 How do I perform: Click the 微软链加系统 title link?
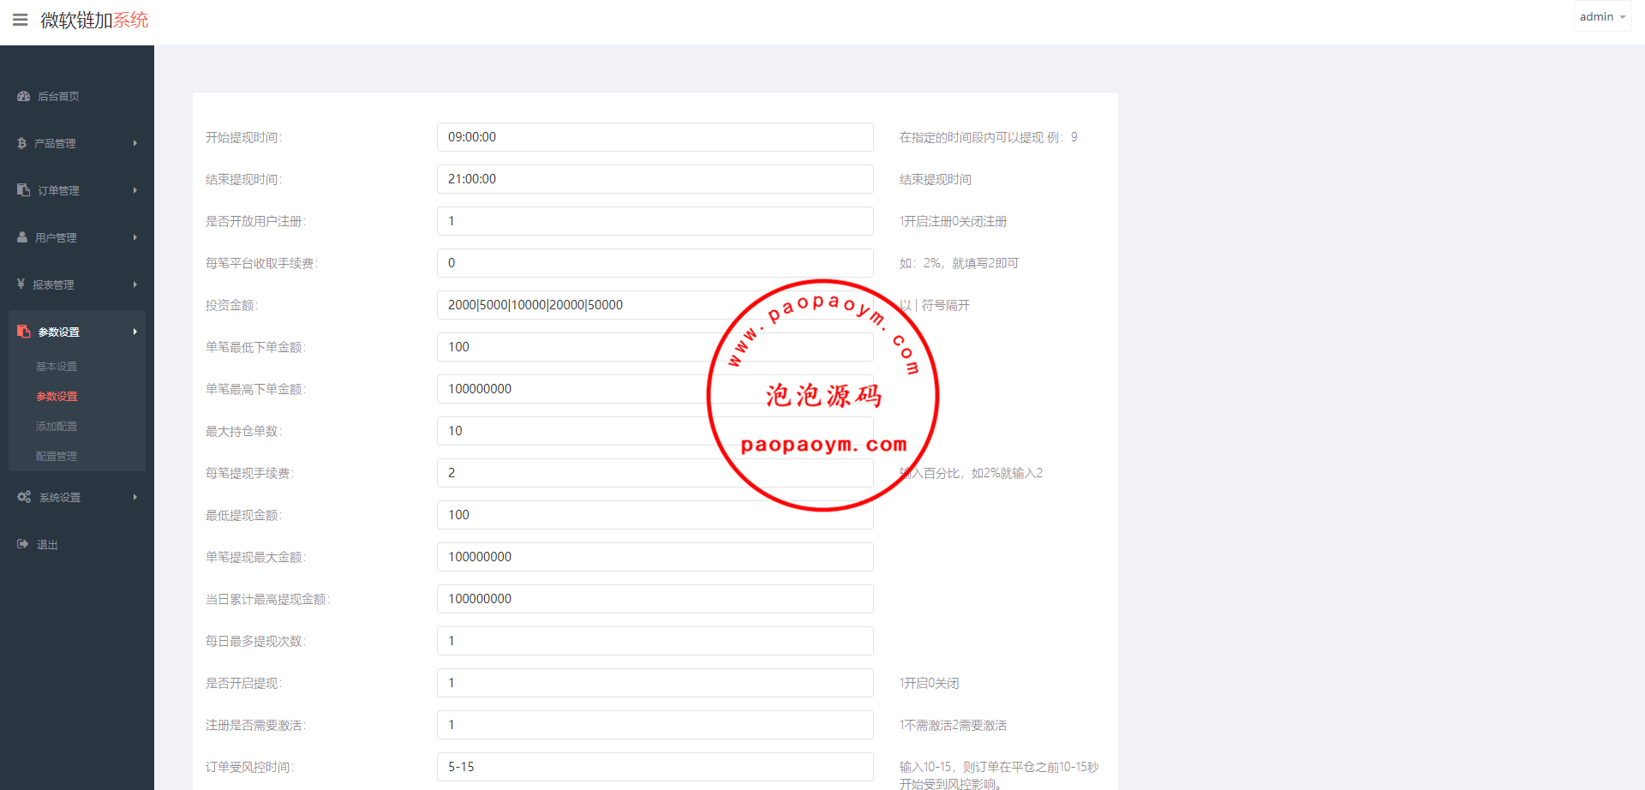[94, 20]
